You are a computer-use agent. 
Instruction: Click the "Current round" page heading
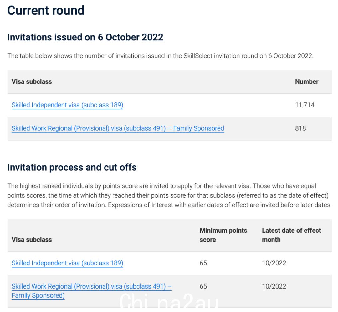pos(46,11)
